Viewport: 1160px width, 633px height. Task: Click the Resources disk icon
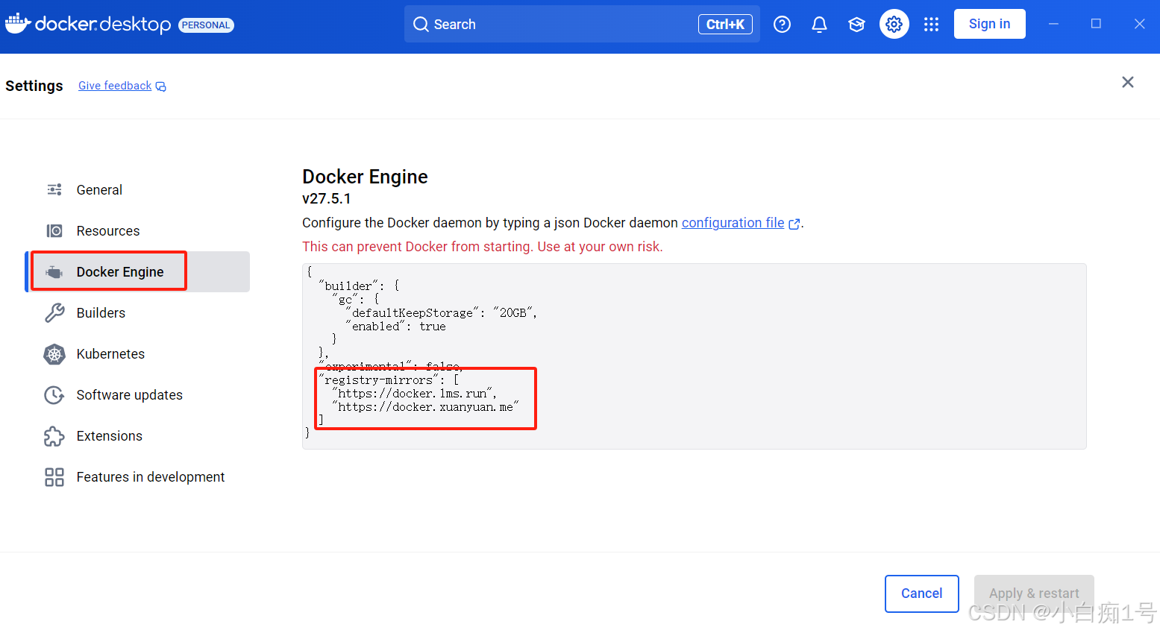[x=54, y=230]
